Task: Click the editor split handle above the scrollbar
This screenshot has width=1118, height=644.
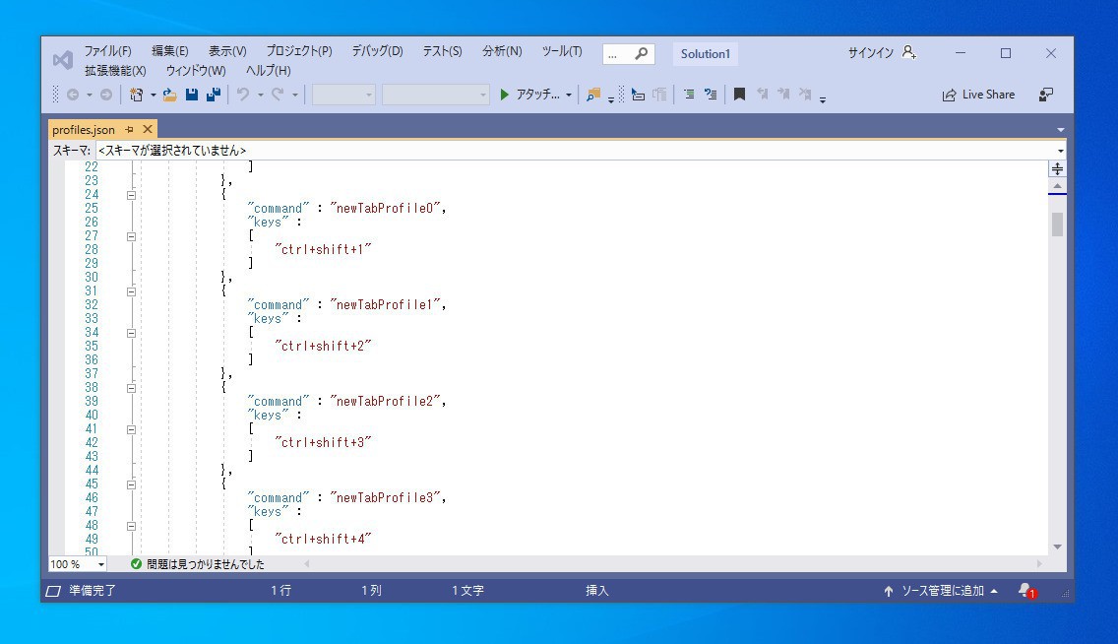Action: click(x=1057, y=169)
